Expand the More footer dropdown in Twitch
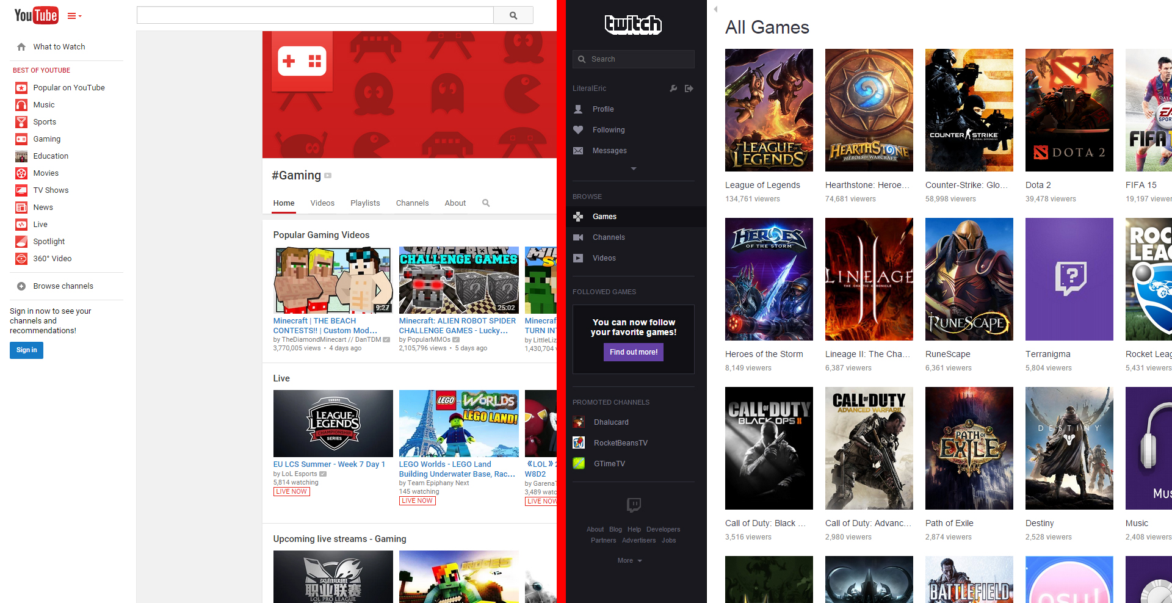1172x603 pixels. (x=629, y=560)
